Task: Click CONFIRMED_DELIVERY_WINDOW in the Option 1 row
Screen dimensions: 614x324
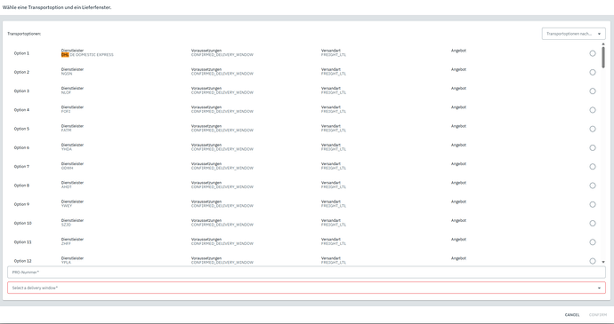Action: point(222,55)
